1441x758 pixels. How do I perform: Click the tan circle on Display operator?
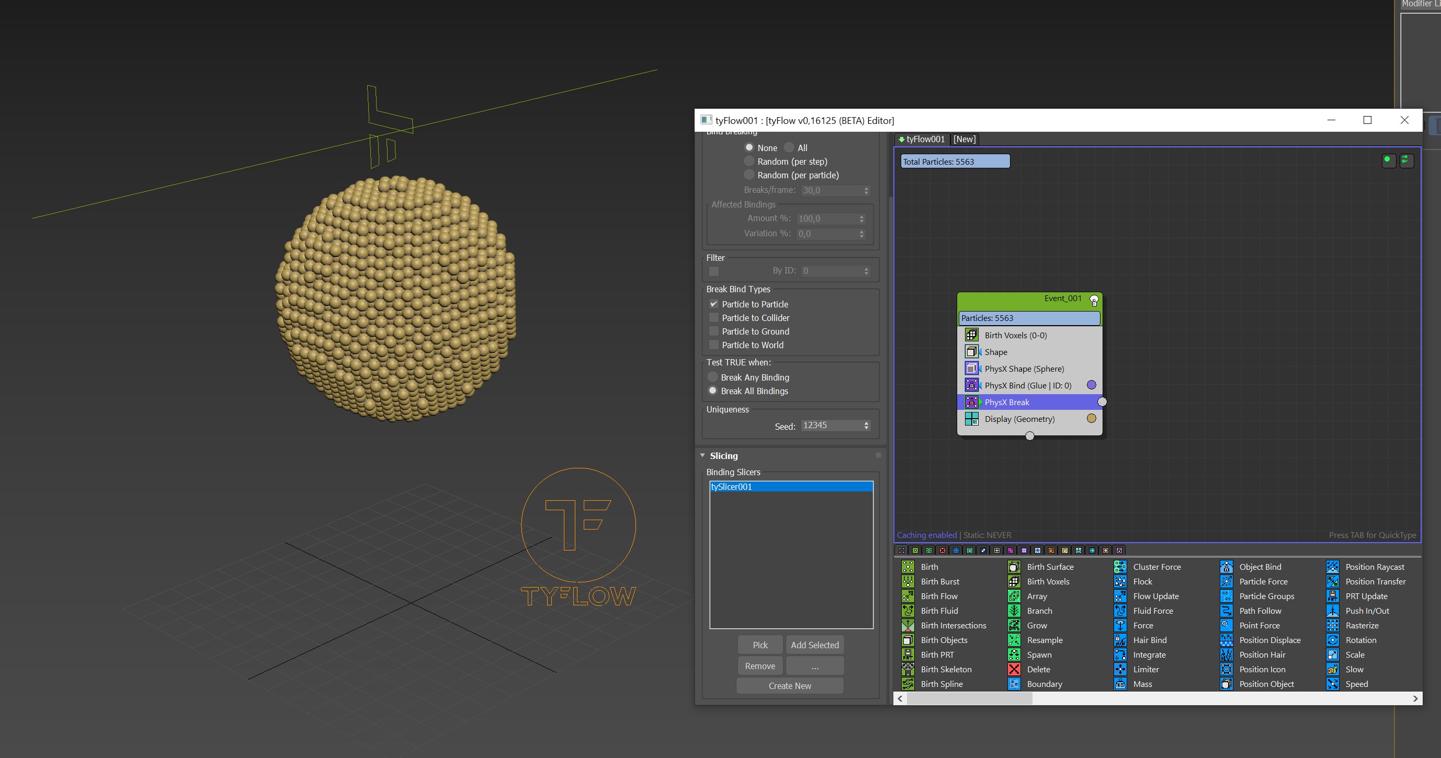(1092, 418)
